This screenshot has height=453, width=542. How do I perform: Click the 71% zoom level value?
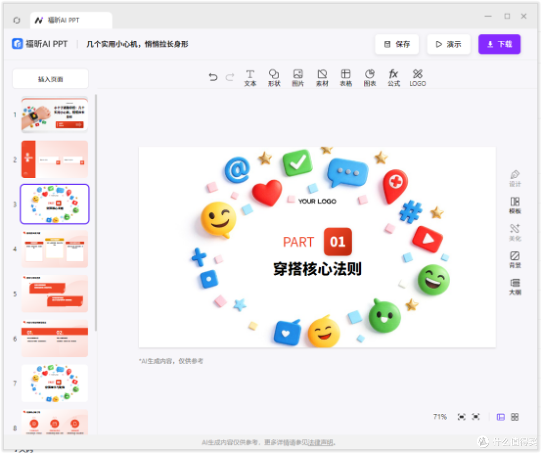pos(440,417)
